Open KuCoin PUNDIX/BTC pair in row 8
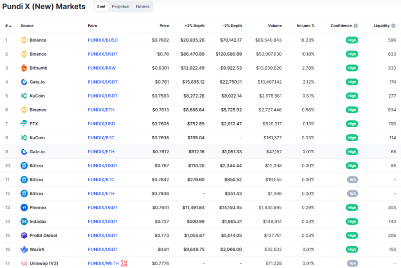 coord(101,138)
